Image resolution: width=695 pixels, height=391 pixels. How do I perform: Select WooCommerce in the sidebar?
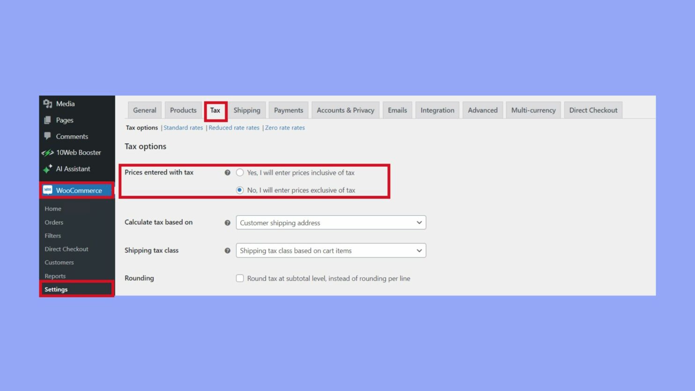click(x=79, y=190)
